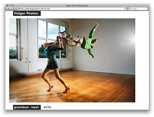This screenshot has width=154, height=117.
Task: Click the 21/21 image counter
Action: [x=47, y=107]
